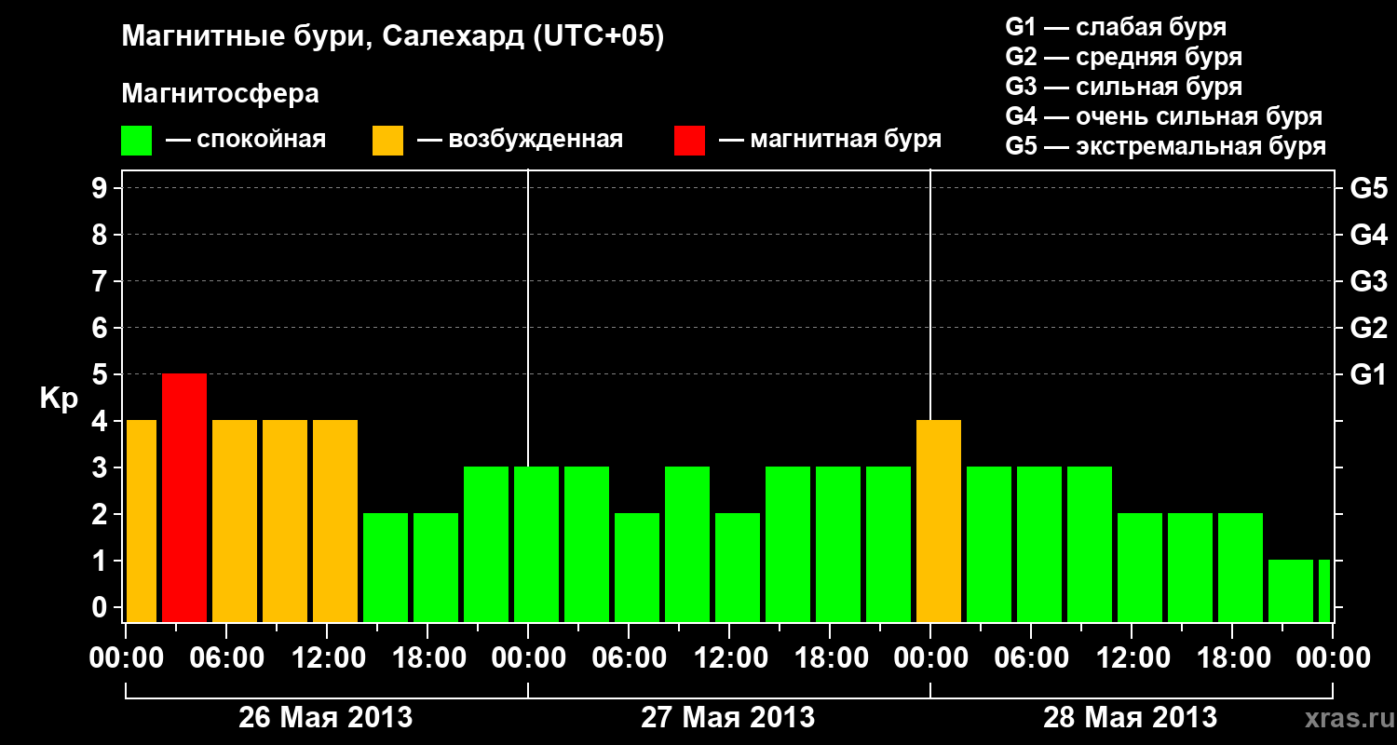Click the '0' value on Kp axis
Image resolution: width=1397 pixels, height=745 pixels.
pyautogui.click(x=102, y=607)
